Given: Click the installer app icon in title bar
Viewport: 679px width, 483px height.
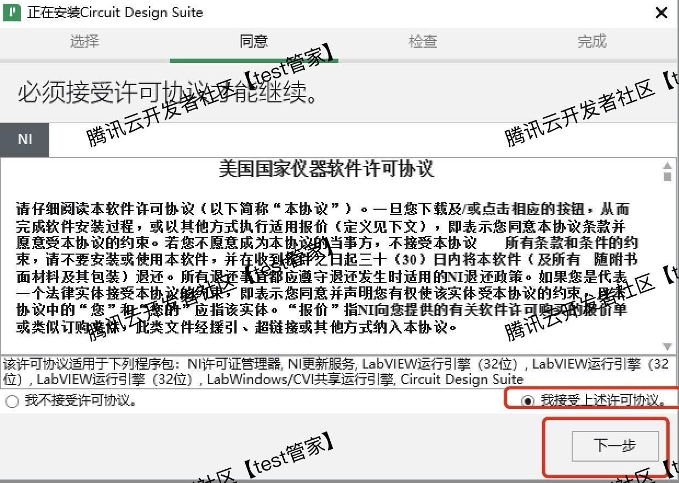Looking at the screenshot, I should click(12, 12).
